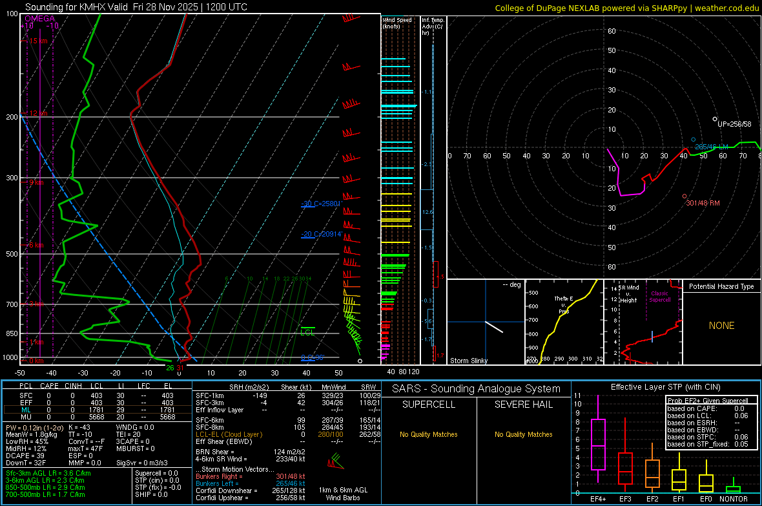Click the '-30 C=25801' isotherm height label

(x=322, y=204)
